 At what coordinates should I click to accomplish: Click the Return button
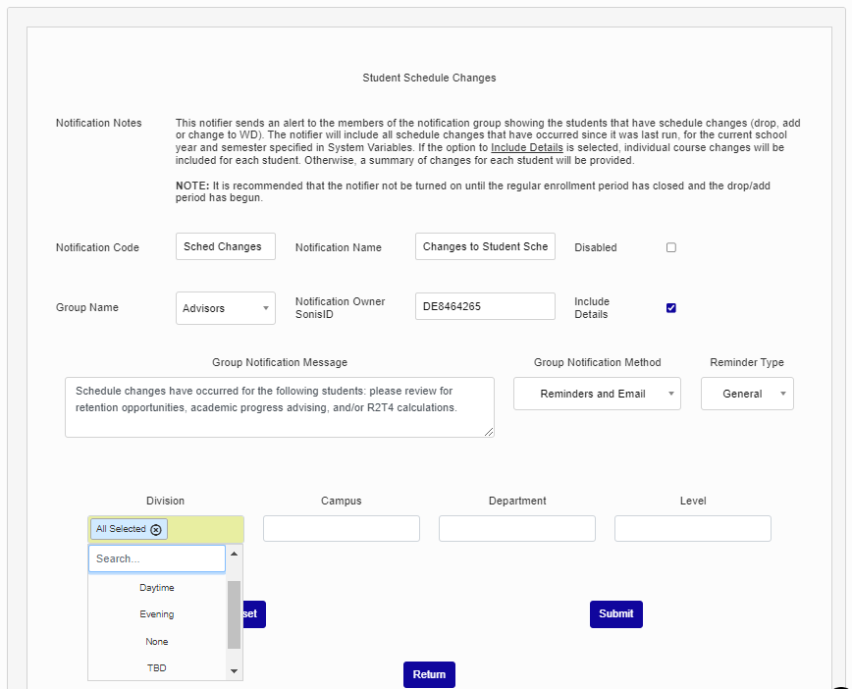(x=429, y=674)
